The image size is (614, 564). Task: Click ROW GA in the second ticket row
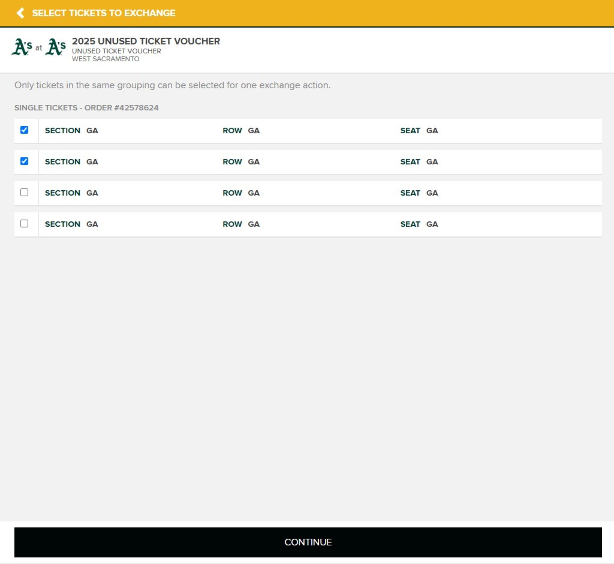241,162
